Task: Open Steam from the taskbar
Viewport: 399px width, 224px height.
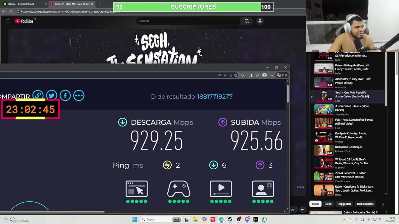Action: coord(230,219)
